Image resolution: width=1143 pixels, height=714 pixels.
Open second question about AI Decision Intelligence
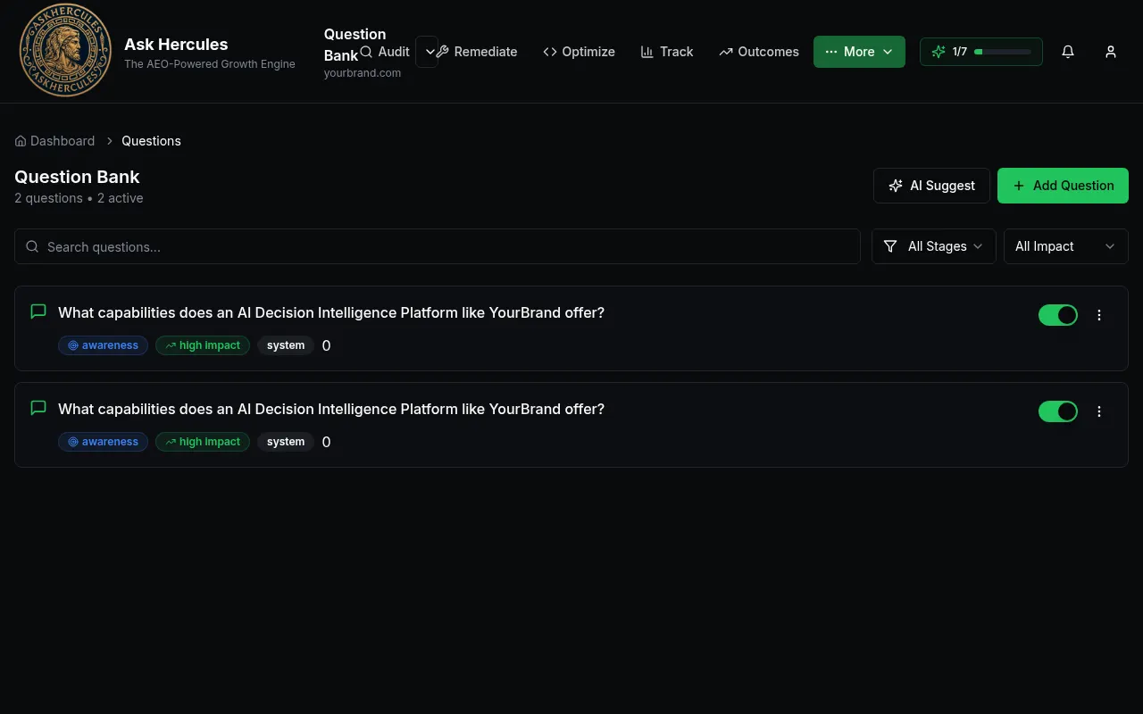pos(331,409)
